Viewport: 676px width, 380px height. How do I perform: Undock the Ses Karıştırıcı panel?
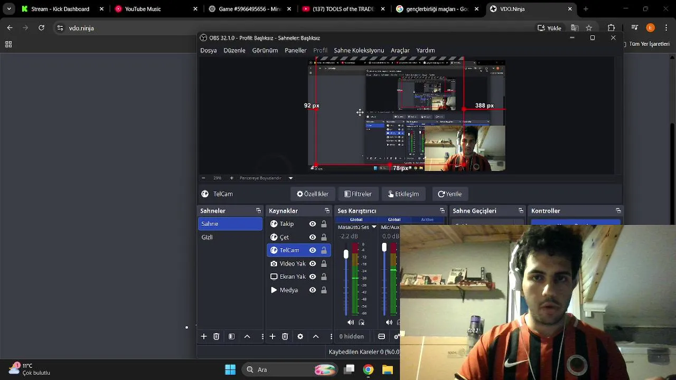(x=443, y=211)
